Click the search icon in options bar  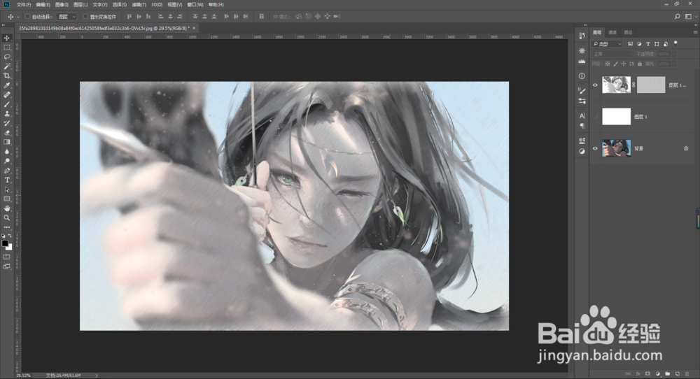(x=677, y=17)
